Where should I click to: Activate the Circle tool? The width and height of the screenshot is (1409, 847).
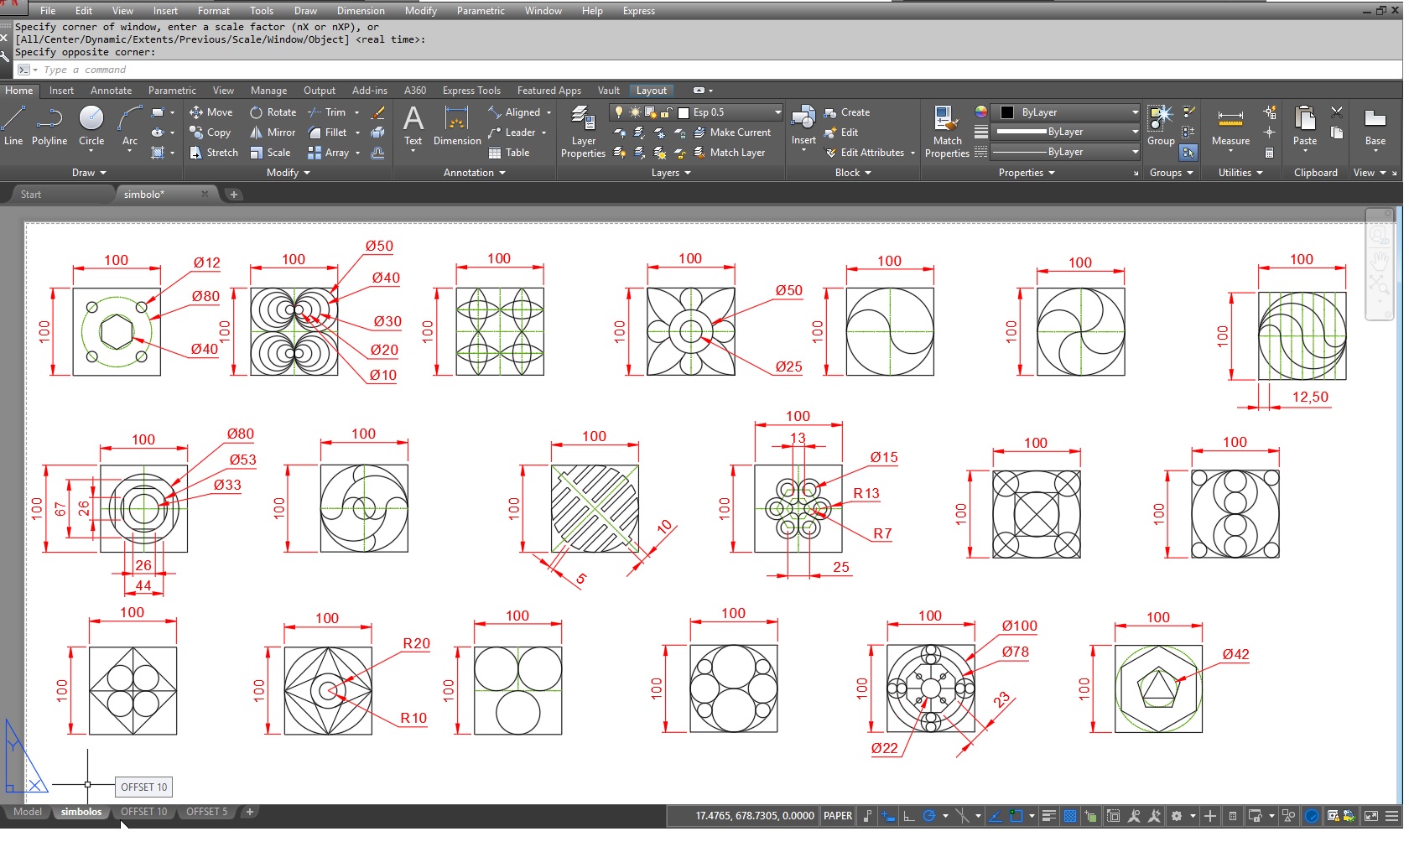tap(91, 126)
